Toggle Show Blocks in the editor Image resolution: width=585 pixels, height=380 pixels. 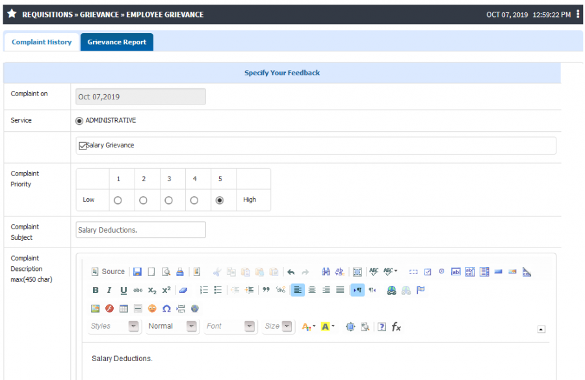(x=365, y=327)
